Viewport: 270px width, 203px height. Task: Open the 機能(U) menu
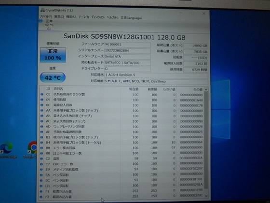coord(71,17)
